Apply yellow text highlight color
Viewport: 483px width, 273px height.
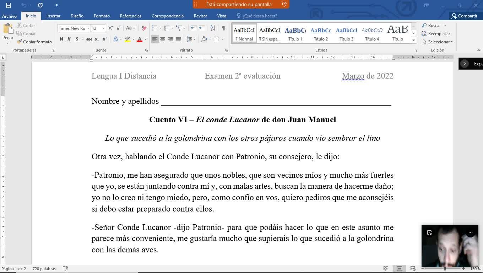click(127, 39)
